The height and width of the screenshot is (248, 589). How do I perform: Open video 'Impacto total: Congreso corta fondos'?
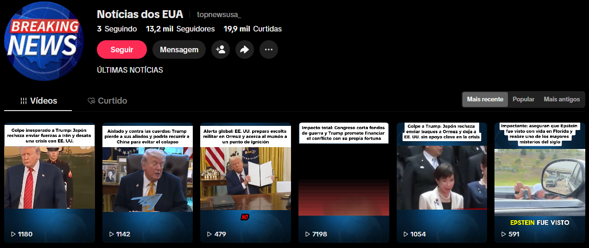click(x=344, y=183)
